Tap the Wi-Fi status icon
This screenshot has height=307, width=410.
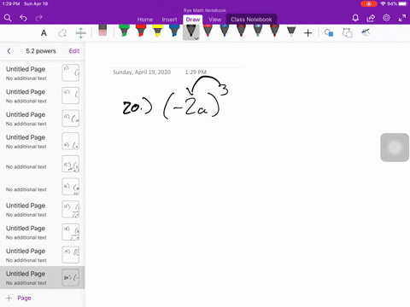click(383, 4)
